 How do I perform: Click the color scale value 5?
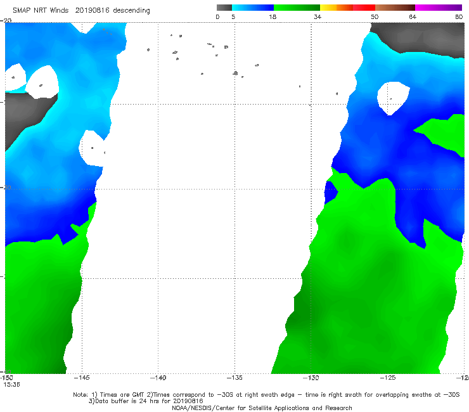click(233, 16)
